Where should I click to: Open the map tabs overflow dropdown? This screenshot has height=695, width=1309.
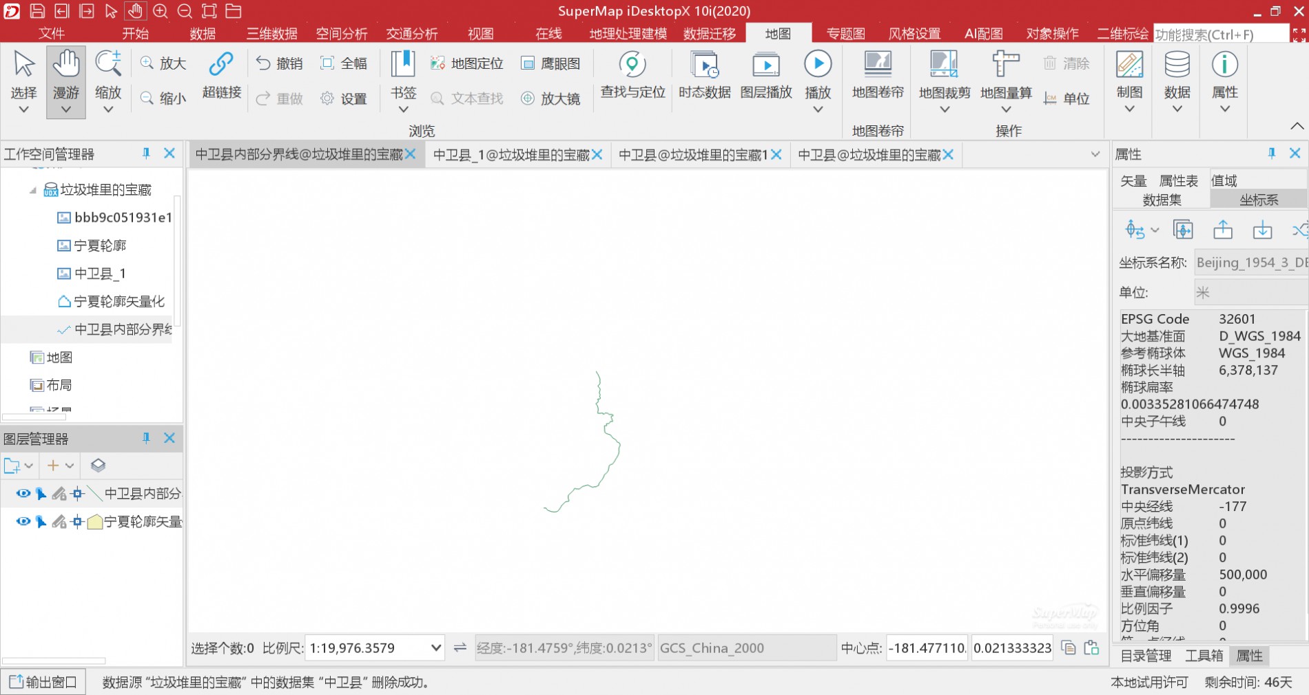pyautogui.click(x=1095, y=154)
